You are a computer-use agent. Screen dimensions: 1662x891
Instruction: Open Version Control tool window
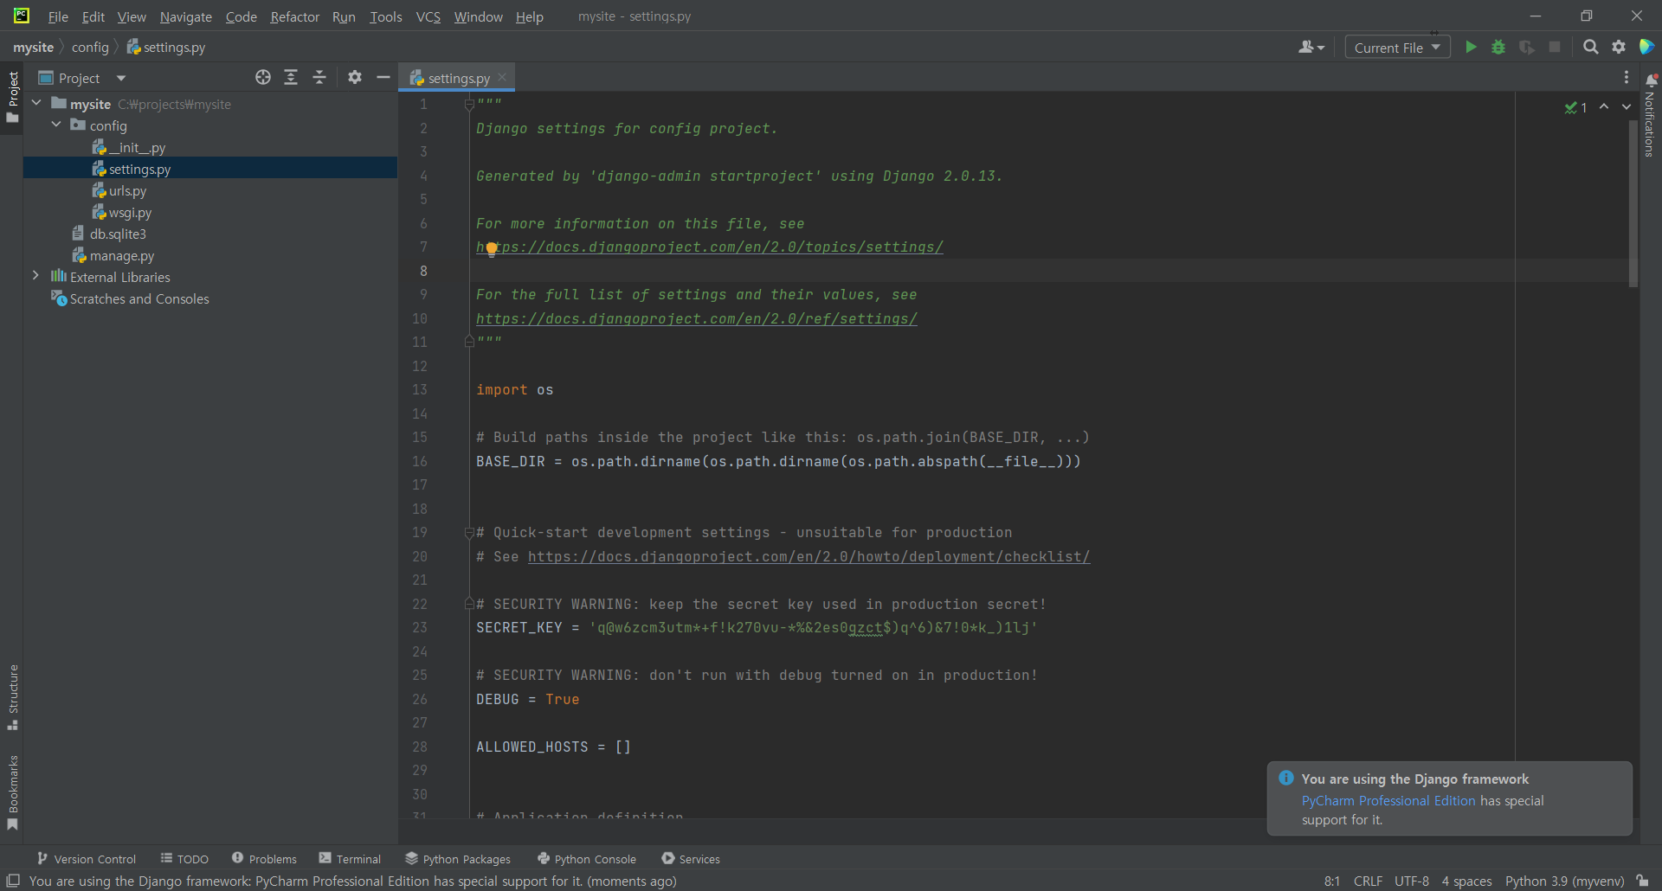pos(87,858)
